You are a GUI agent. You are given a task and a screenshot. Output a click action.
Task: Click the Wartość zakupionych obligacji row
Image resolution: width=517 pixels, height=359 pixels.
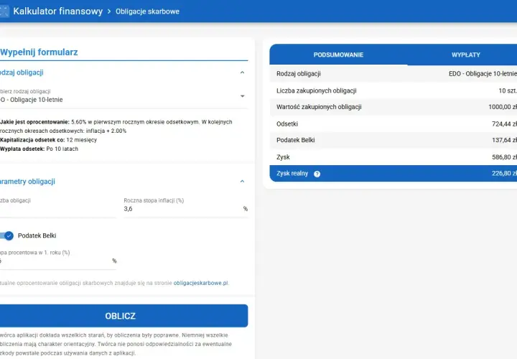coord(393,107)
